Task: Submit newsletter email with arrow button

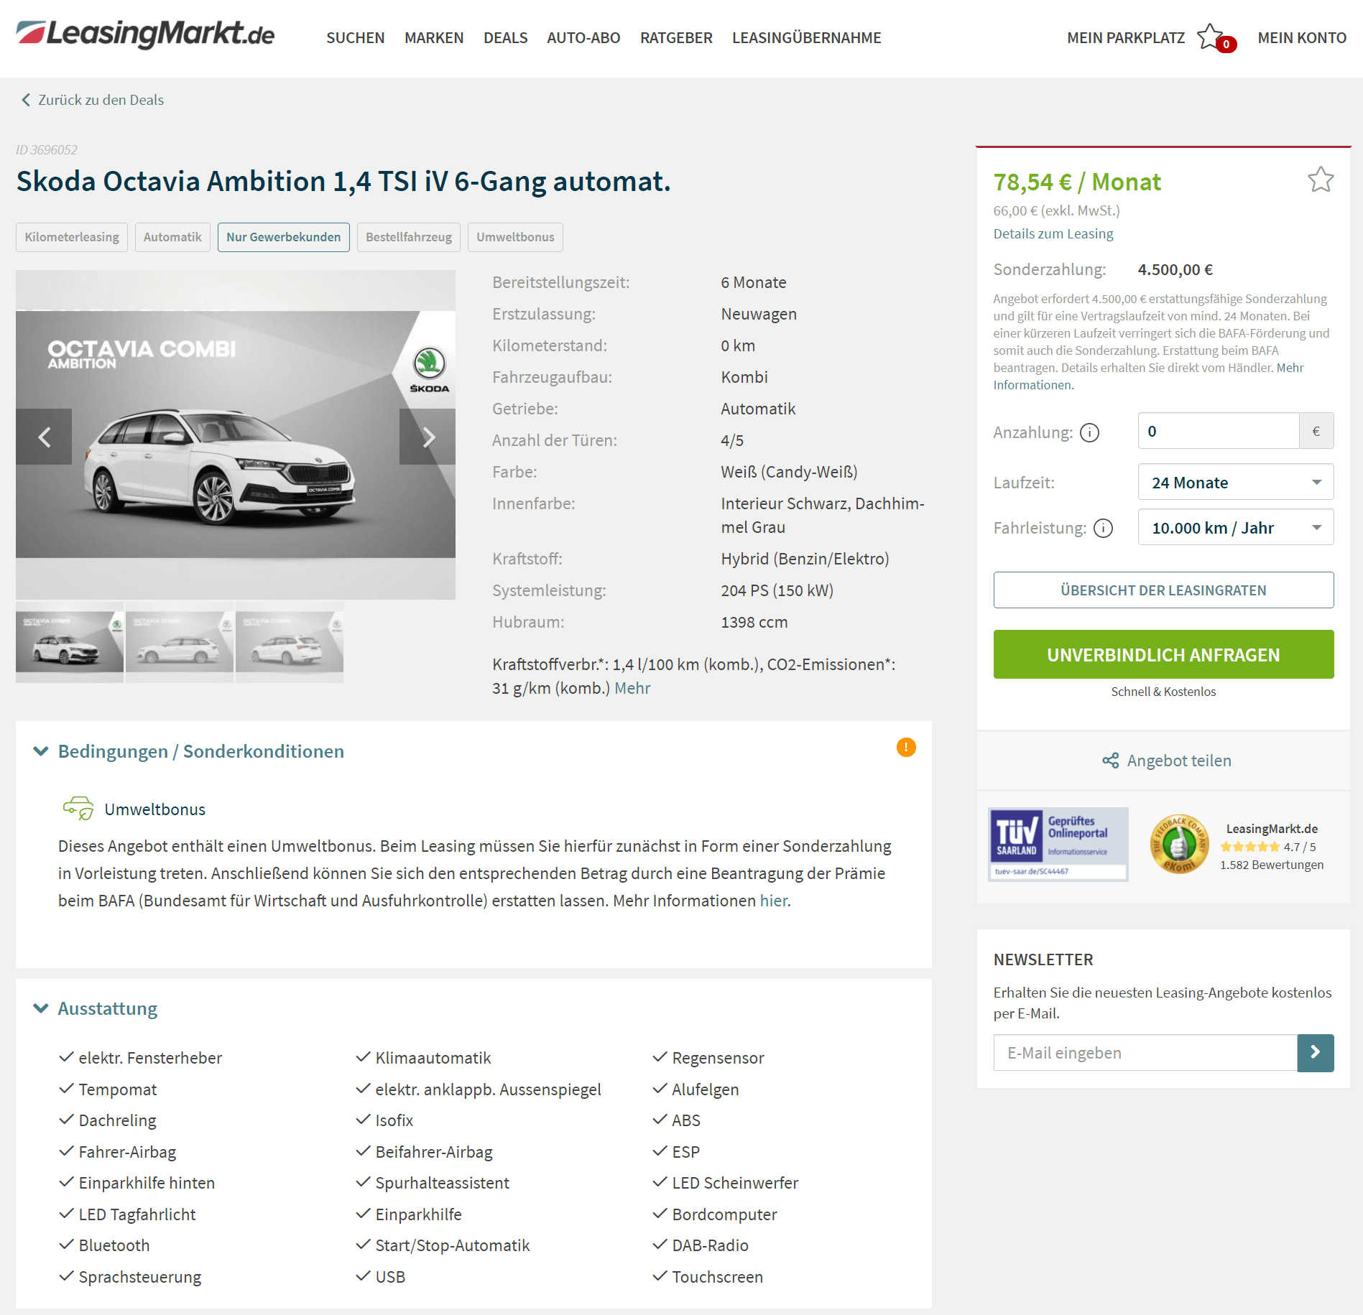Action: 1315,1052
